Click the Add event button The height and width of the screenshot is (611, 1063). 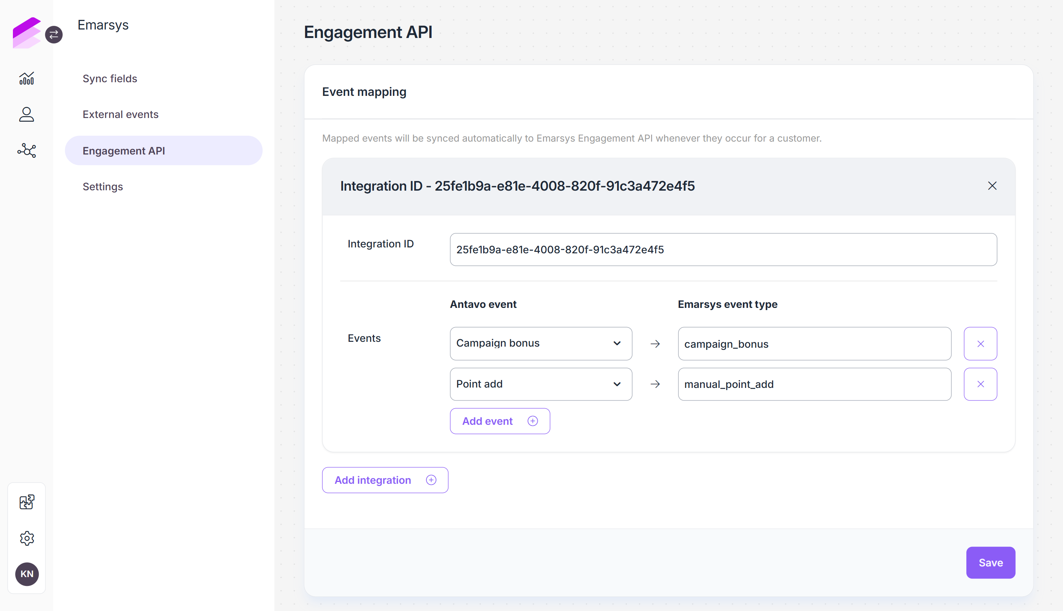[500, 421]
